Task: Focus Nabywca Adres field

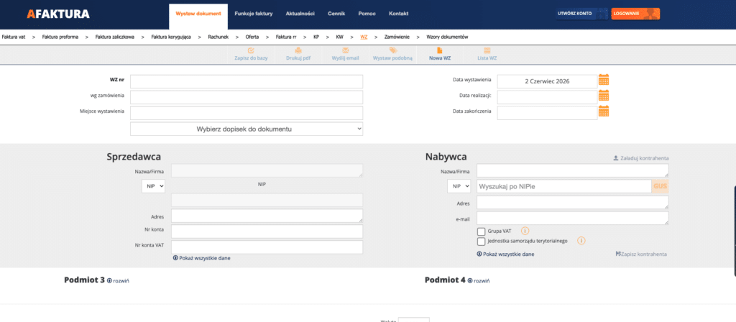Action: pyautogui.click(x=573, y=202)
